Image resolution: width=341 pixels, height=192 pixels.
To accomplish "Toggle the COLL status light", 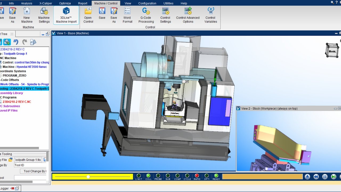I will 148,175.
